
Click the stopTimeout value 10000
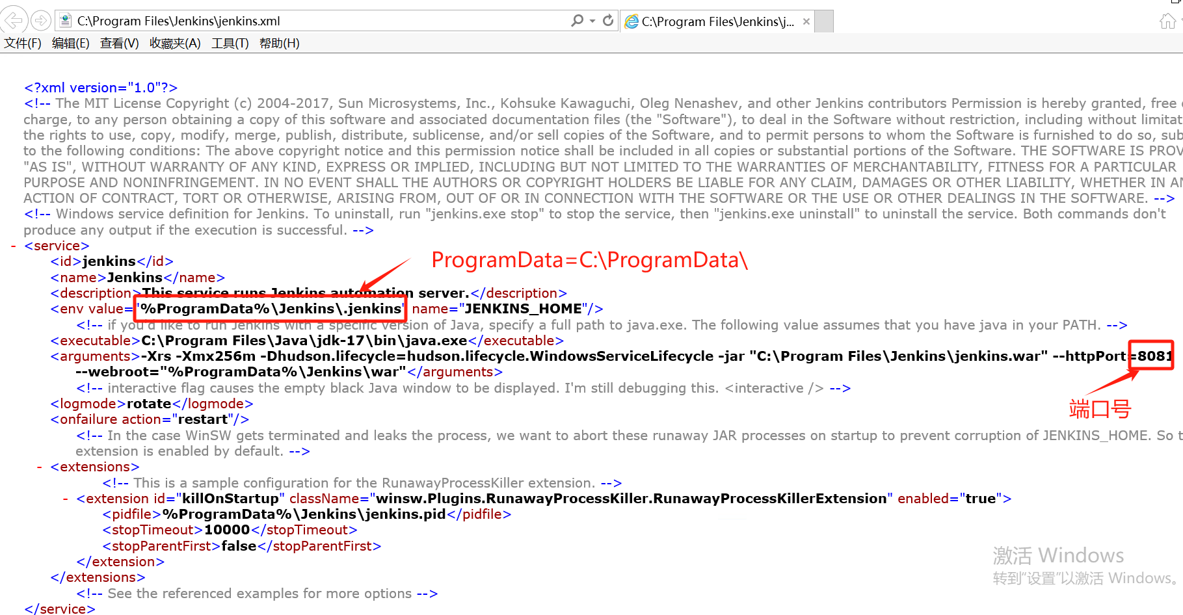(227, 530)
